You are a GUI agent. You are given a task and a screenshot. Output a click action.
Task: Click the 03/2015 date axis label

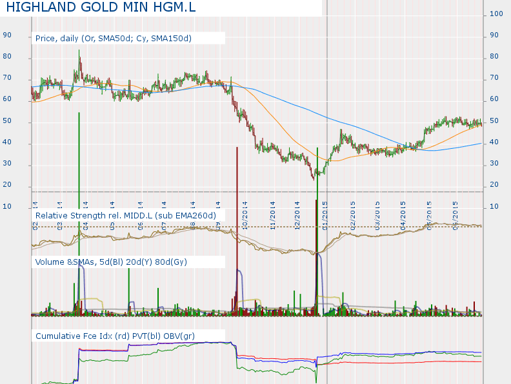(377, 216)
